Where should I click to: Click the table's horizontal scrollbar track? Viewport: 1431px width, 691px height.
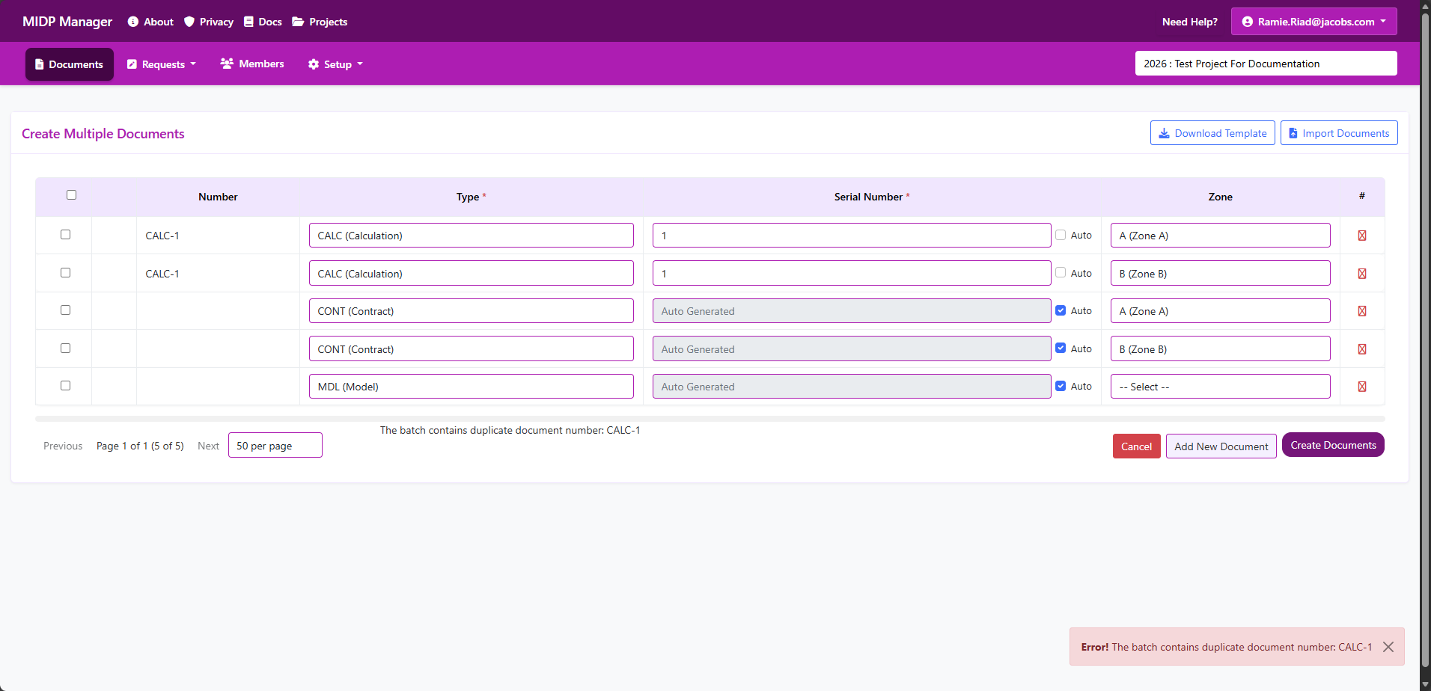[710, 419]
